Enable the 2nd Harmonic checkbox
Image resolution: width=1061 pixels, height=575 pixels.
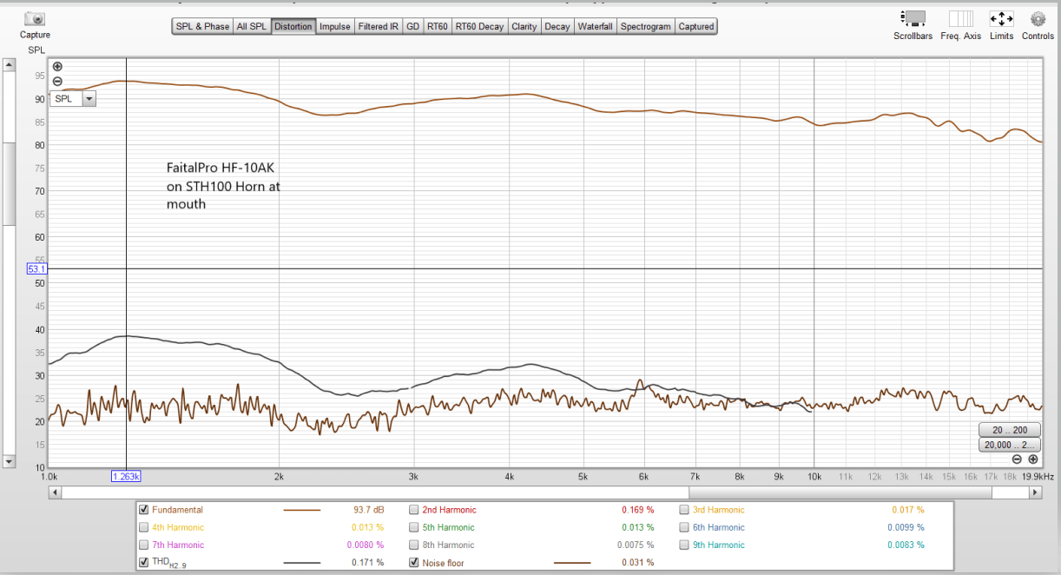(414, 510)
